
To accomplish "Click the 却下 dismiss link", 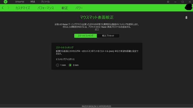I will [97, 29].
